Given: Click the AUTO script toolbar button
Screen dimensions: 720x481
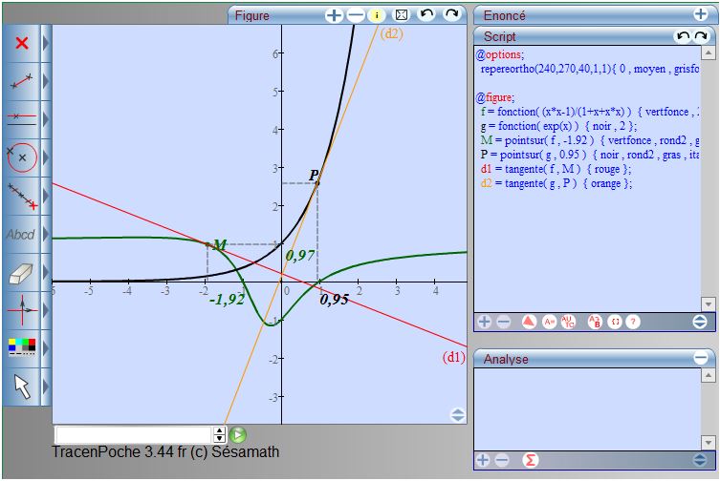Looking at the screenshot, I should point(568,322).
